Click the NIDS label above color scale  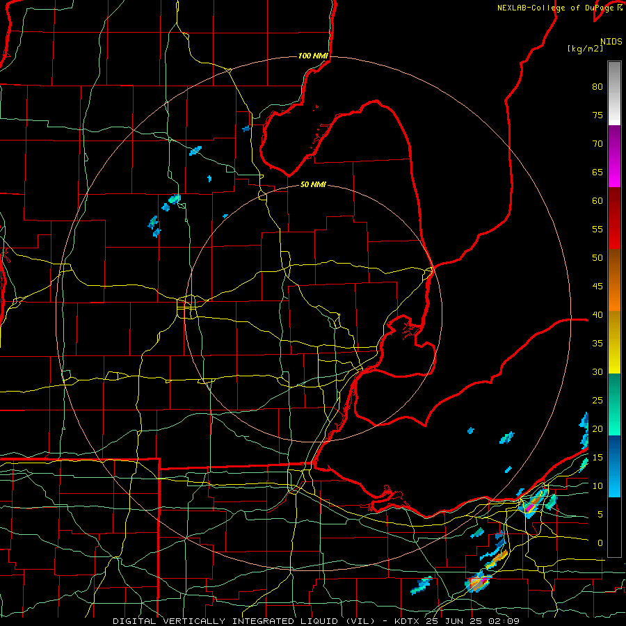pyautogui.click(x=611, y=41)
